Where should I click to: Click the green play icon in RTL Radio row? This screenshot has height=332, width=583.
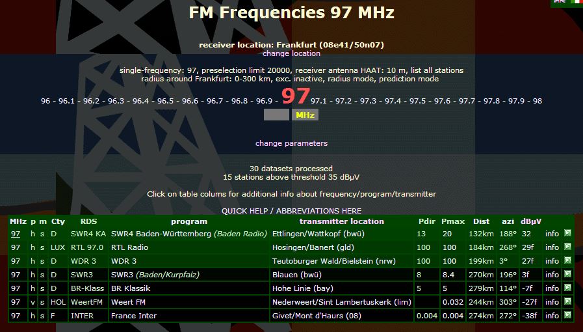(x=567, y=247)
